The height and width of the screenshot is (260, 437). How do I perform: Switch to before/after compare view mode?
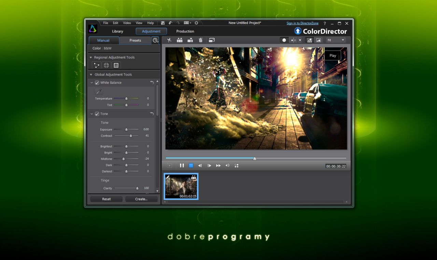[293, 40]
